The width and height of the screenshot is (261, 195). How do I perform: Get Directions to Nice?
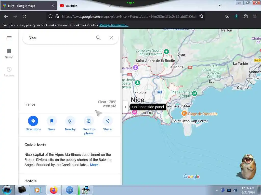click(x=33, y=123)
